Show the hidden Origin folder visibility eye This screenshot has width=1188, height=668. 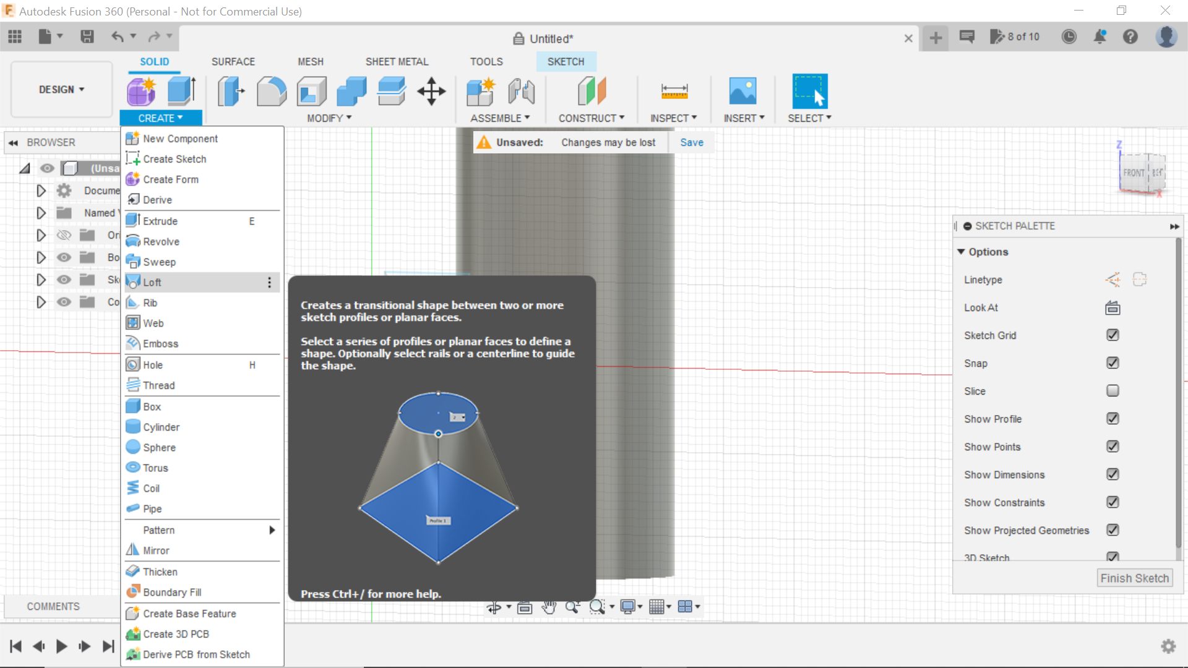[x=64, y=235]
